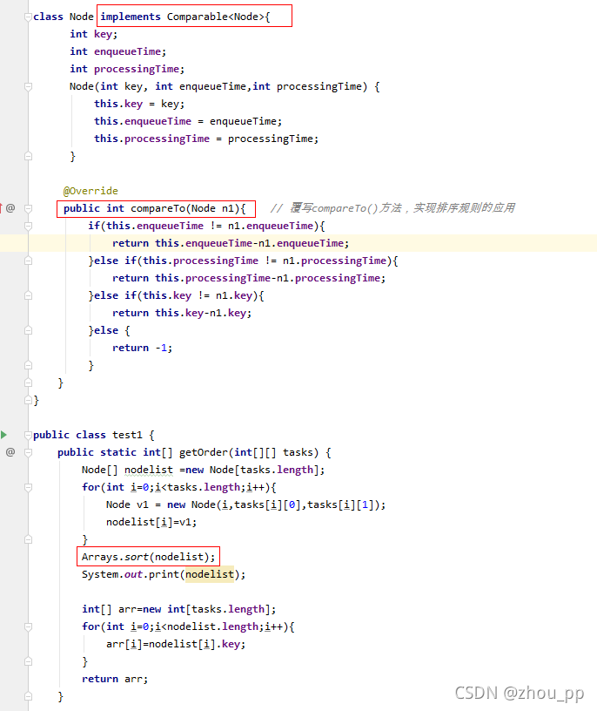The height and width of the screenshot is (711, 597).
Task: Click the green run arrow beside class test1
Action: 3,435
